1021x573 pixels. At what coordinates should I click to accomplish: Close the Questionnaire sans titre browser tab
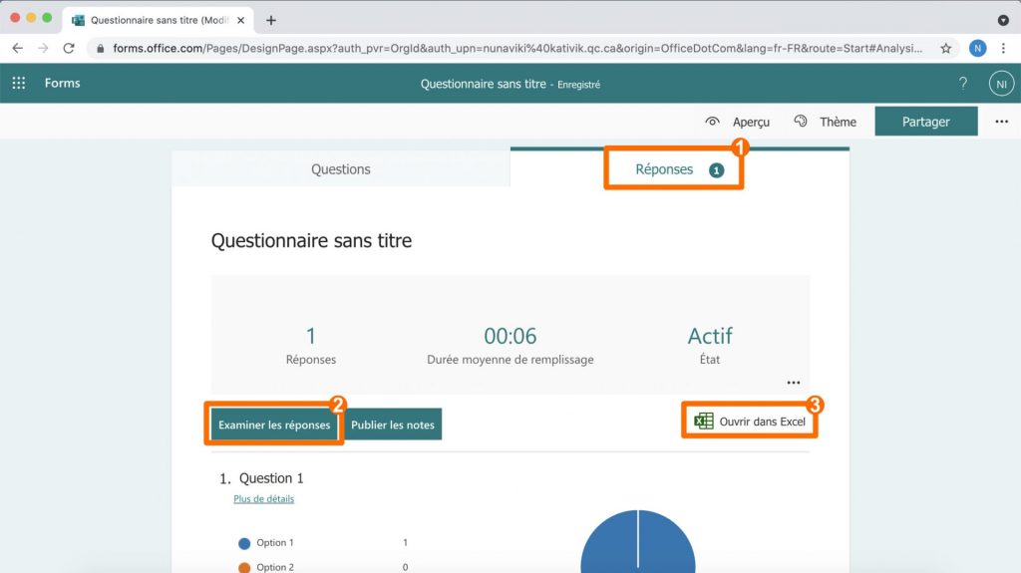pos(241,20)
